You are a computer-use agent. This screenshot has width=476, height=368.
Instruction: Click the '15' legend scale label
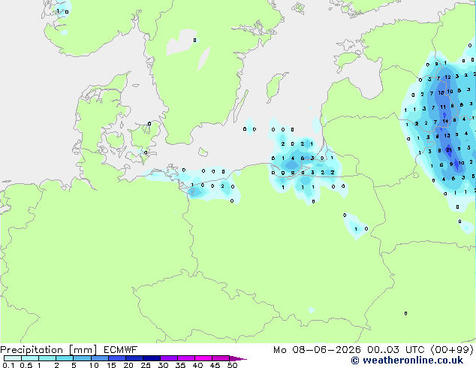(x=111, y=365)
